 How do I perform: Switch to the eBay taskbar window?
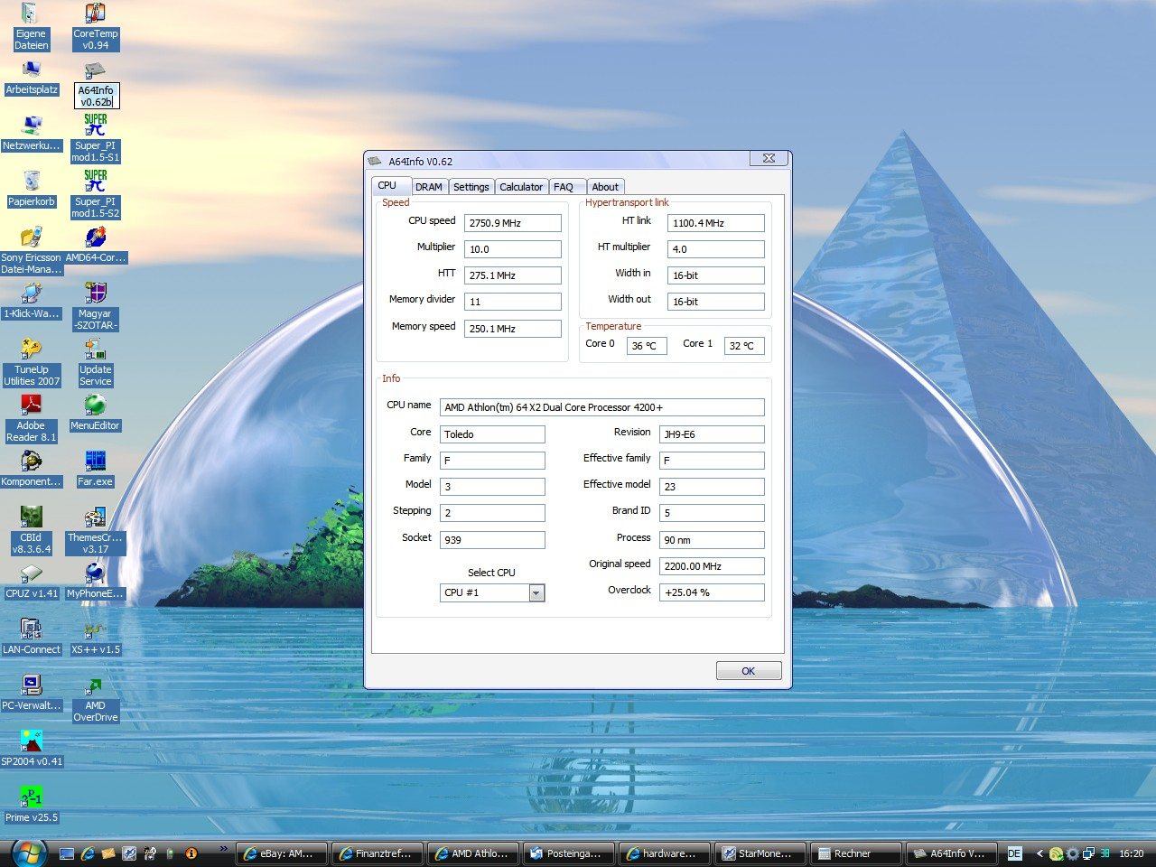281,853
